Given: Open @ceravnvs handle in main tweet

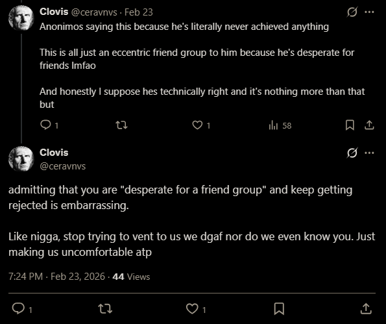Looking at the screenshot, I should (62, 166).
